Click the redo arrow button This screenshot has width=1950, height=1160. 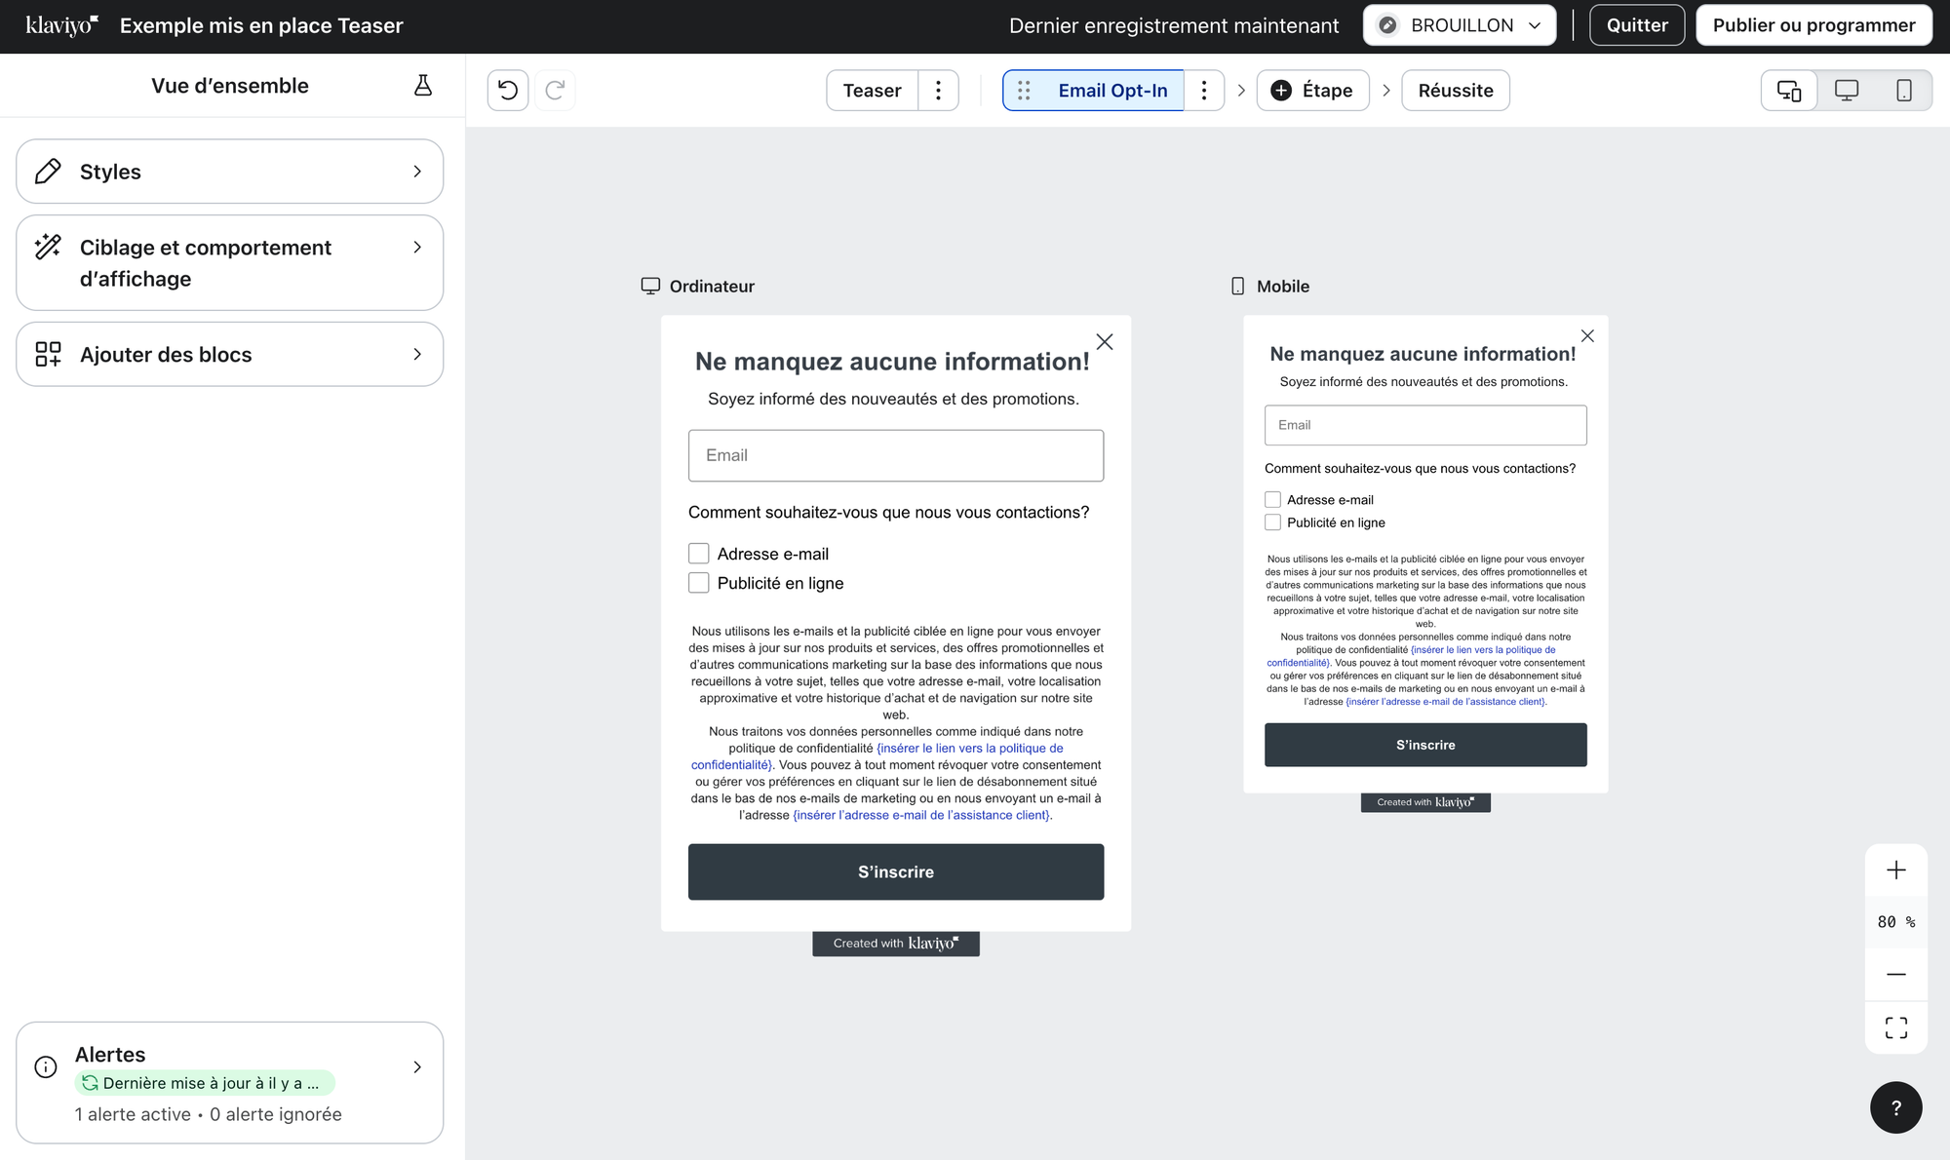tap(555, 91)
